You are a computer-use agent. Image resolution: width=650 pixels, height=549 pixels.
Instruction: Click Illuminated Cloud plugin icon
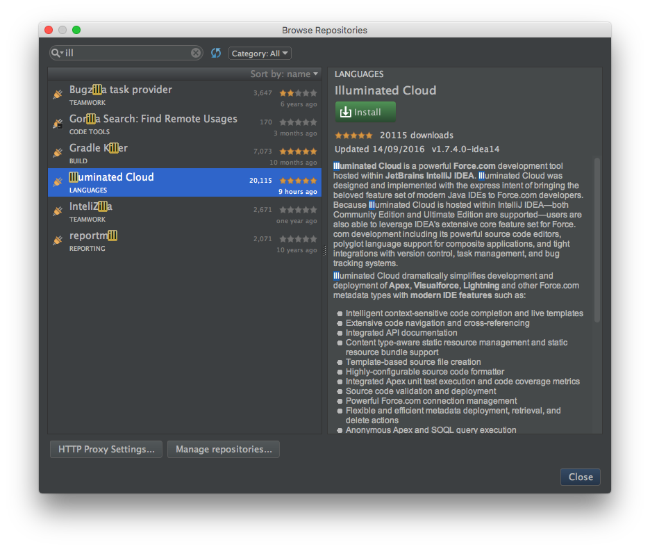point(58,181)
